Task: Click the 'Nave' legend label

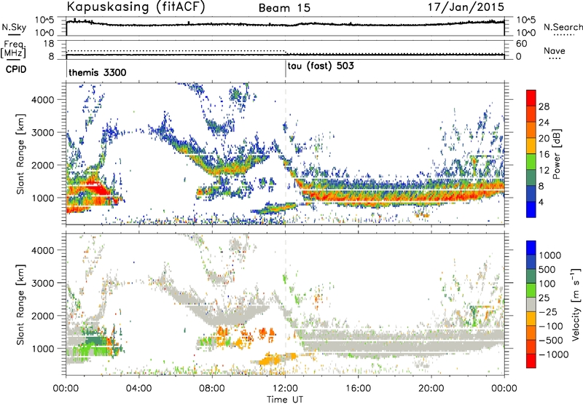Action: click(x=554, y=51)
